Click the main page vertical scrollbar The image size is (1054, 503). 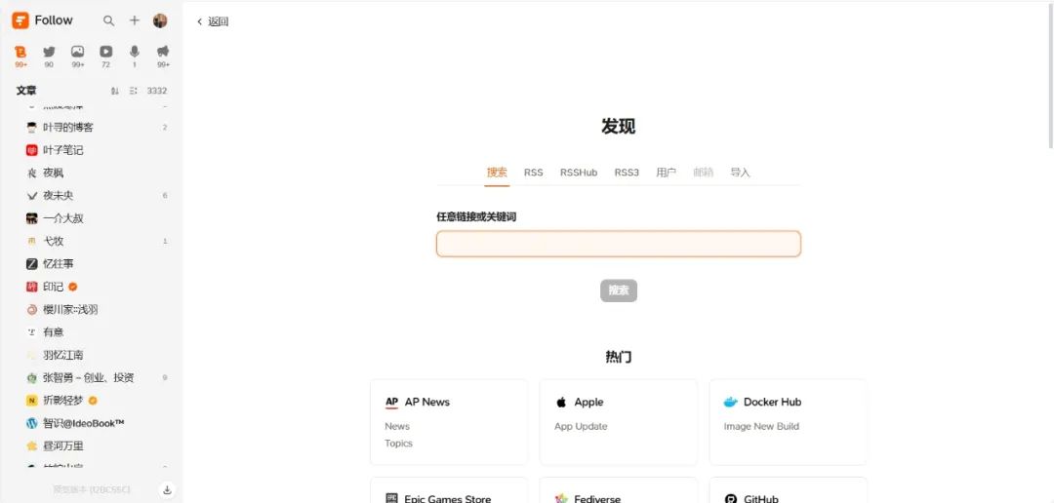click(x=1051, y=75)
